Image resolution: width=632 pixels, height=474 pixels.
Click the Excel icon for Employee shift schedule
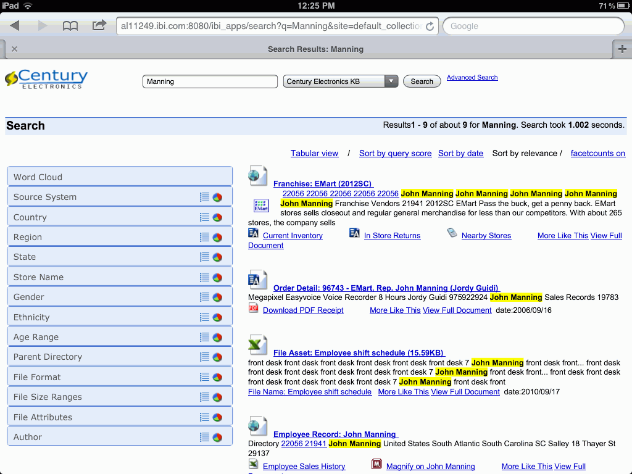pyautogui.click(x=257, y=345)
